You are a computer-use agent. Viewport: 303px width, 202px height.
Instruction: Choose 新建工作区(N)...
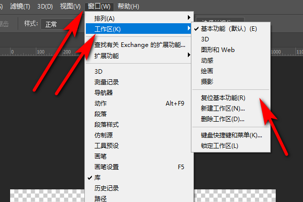[231, 109]
